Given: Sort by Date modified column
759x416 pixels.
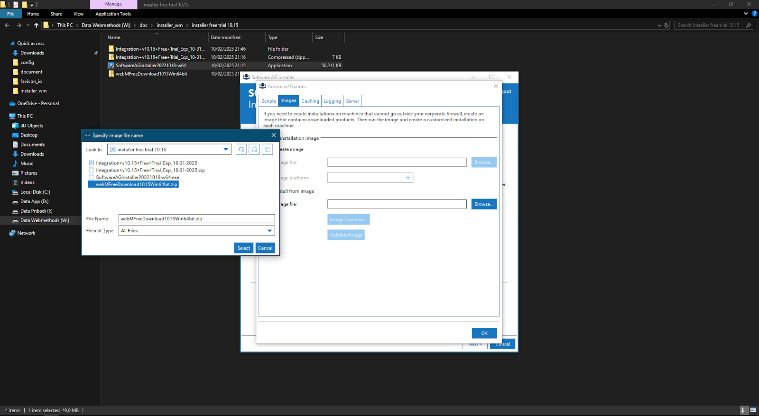Looking at the screenshot, I should coord(226,37).
